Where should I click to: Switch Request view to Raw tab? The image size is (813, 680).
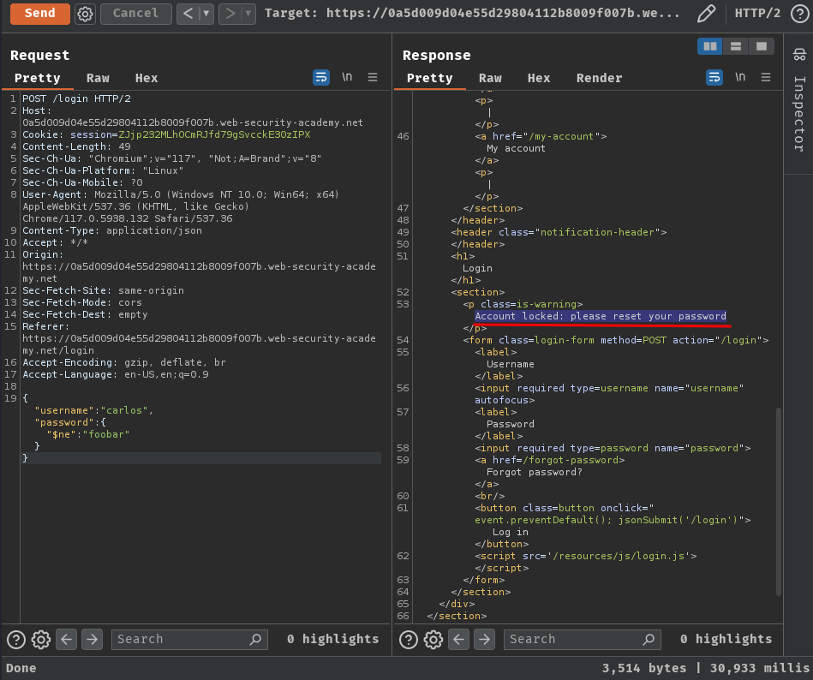(98, 78)
